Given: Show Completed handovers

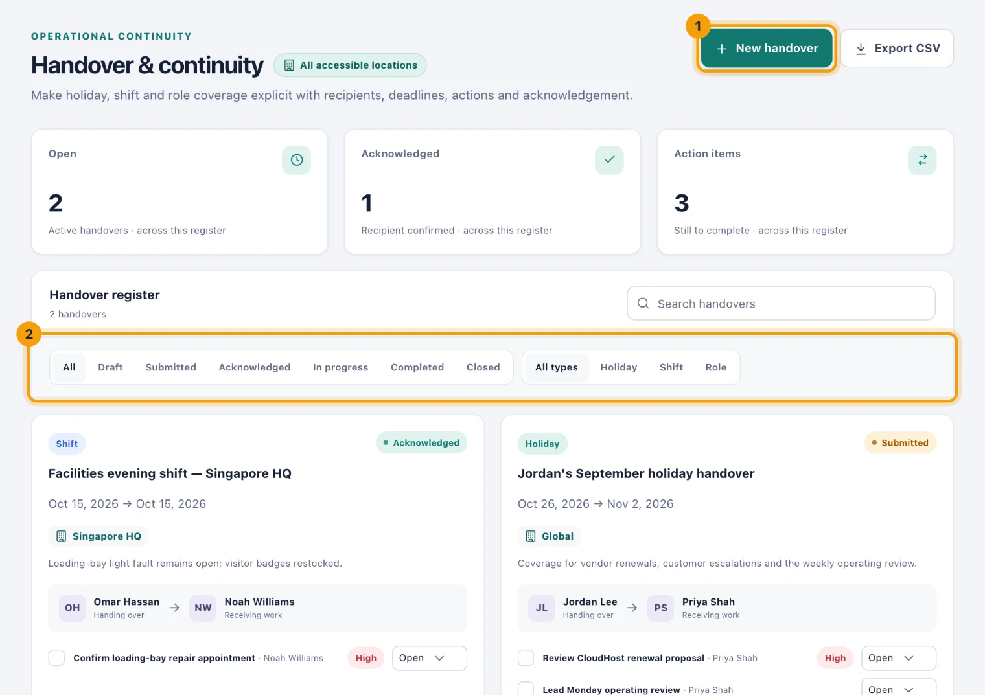Looking at the screenshot, I should pyautogui.click(x=417, y=367).
